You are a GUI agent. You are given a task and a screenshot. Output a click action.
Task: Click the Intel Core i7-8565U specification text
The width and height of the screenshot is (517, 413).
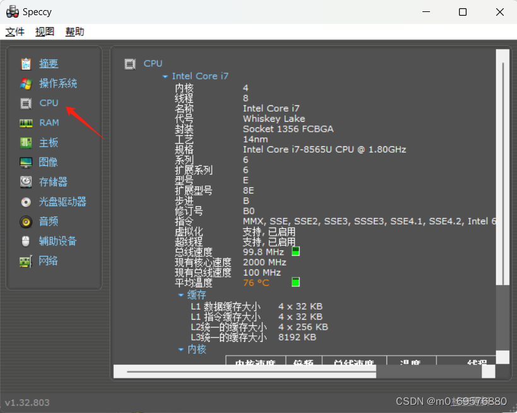[x=325, y=149]
